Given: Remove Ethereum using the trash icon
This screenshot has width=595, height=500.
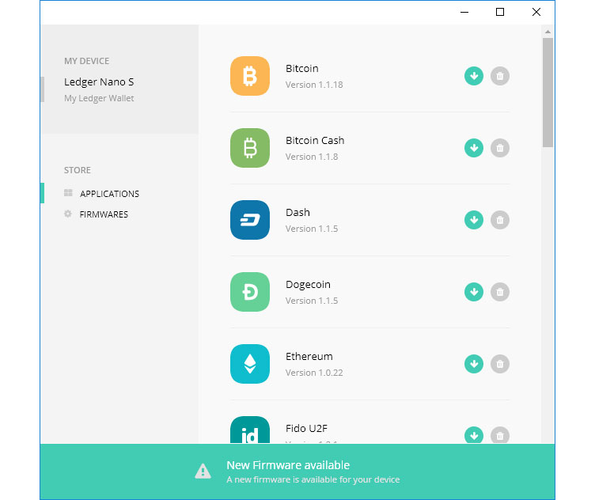Looking at the screenshot, I should pyautogui.click(x=500, y=364).
